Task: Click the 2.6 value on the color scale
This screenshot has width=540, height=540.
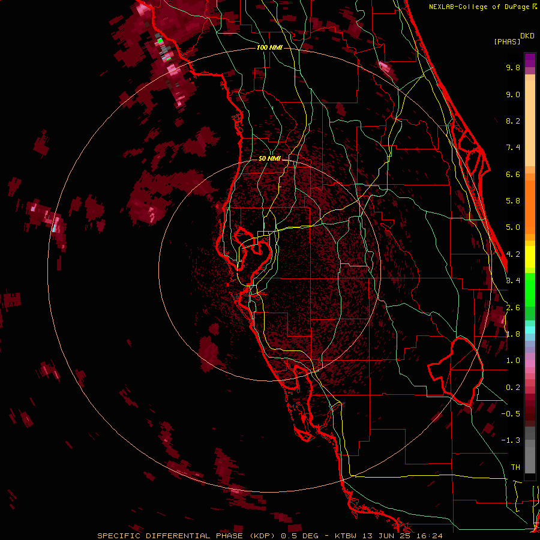Action: tap(513, 308)
